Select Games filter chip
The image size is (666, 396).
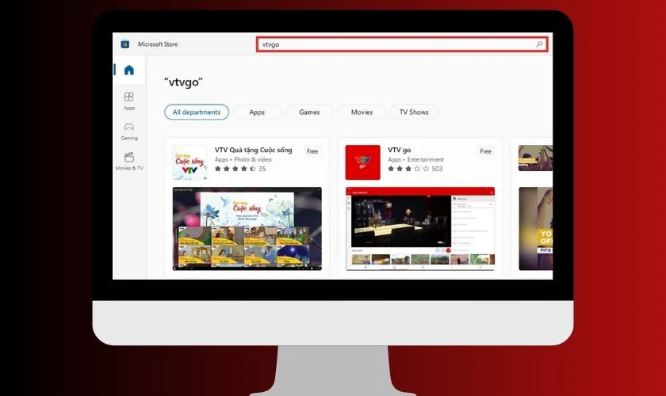click(x=309, y=112)
